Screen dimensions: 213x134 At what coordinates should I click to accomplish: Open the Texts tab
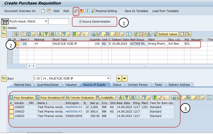pyautogui.click(x=158, y=85)
